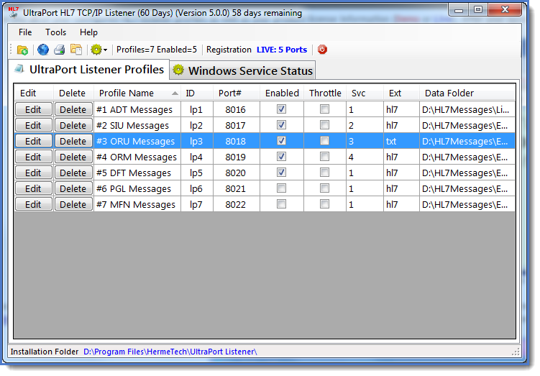
Task: Click the red power stop icon
Action: pyautogui.click(x=322, y=50)
